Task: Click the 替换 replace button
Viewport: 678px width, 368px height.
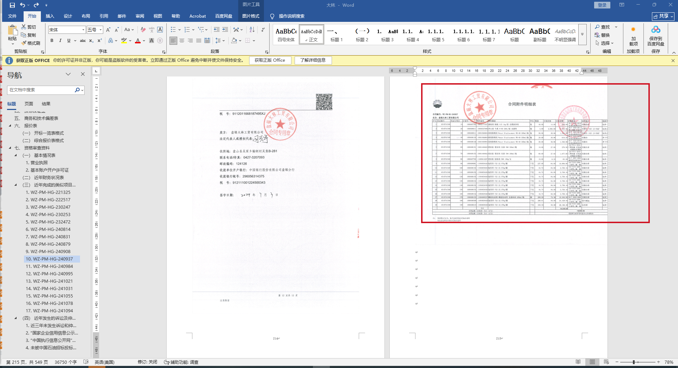Action: pos(602,35)
